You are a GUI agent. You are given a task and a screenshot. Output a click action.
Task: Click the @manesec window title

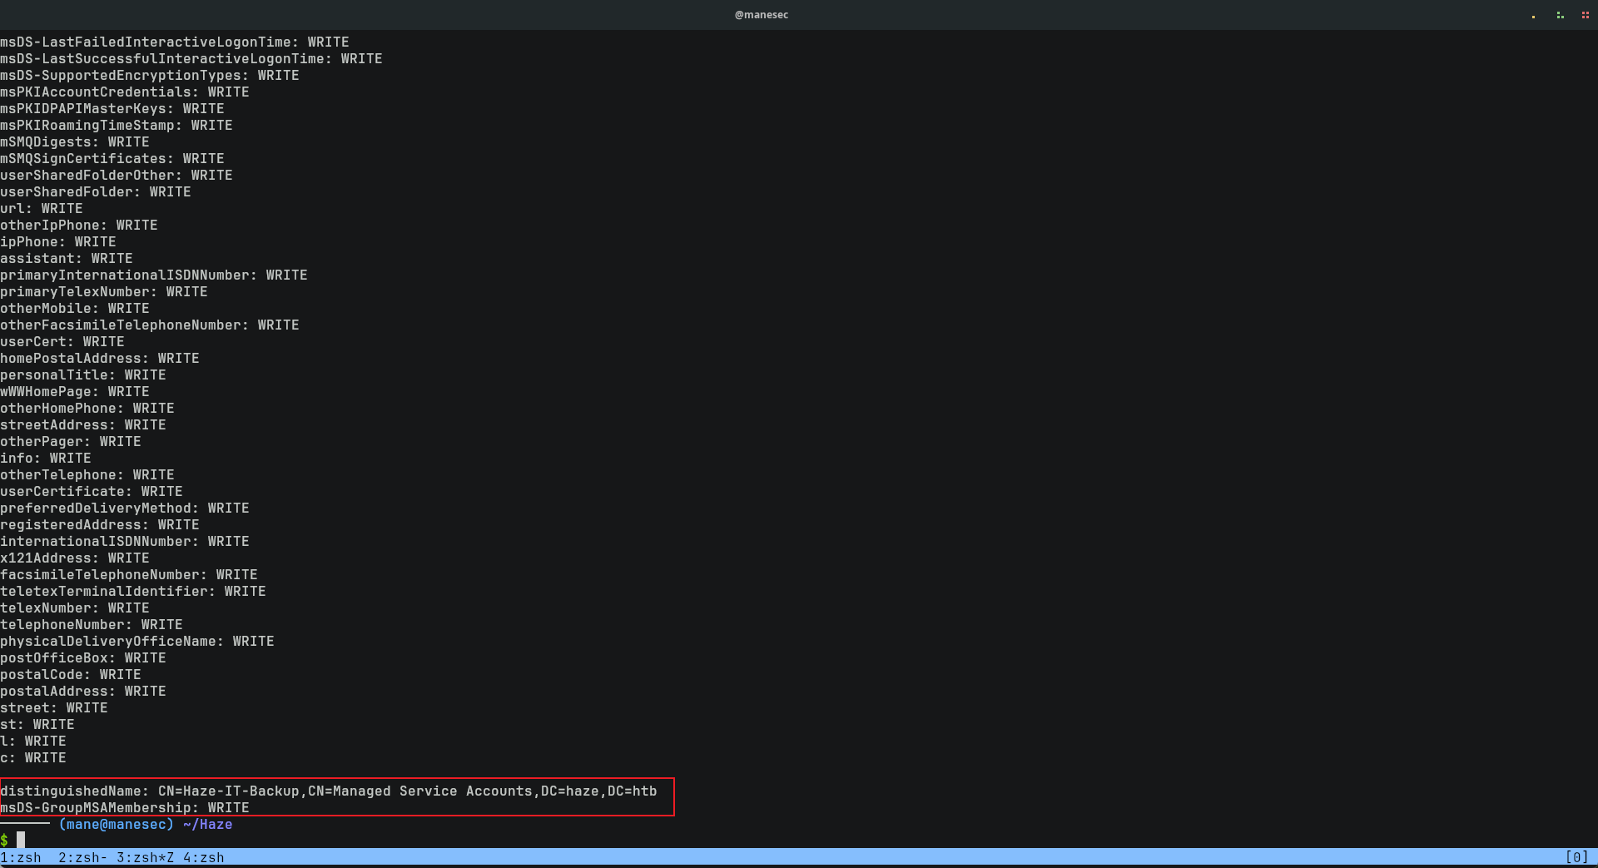761,15
